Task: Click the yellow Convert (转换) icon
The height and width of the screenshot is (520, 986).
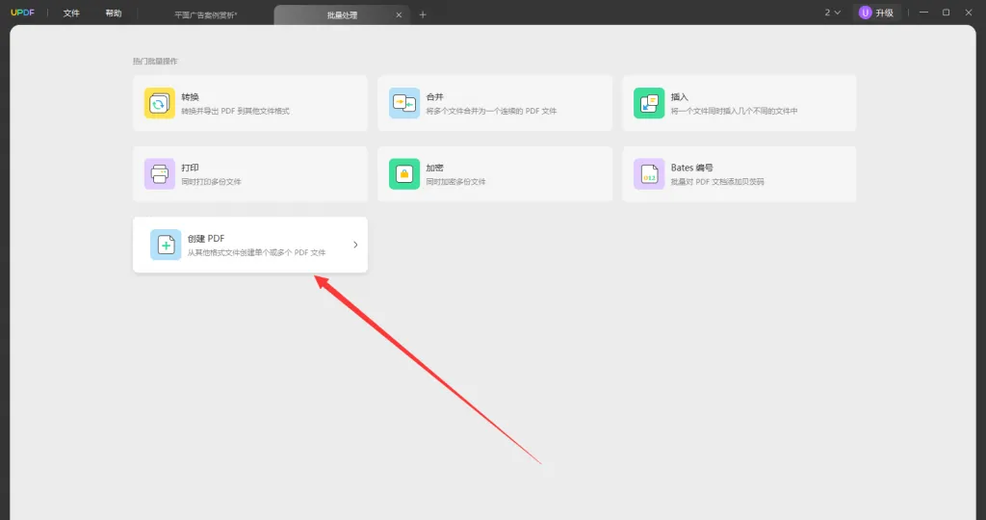Action: point(160,103)
